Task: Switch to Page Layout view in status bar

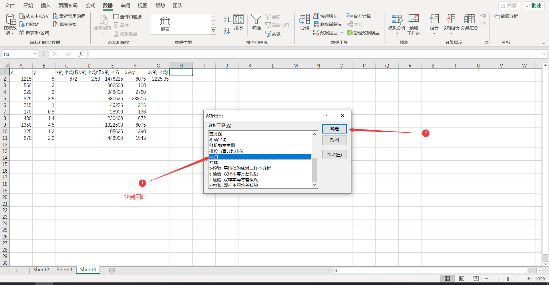Action: (462, 279)
